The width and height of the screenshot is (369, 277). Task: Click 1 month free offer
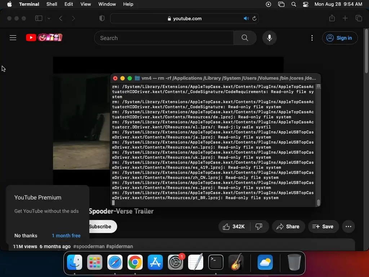pos(66,236)
